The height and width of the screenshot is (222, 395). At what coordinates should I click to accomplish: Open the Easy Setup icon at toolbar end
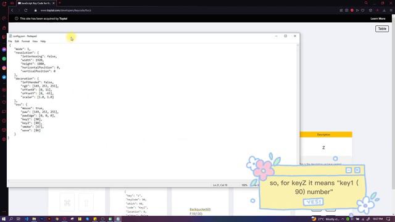[x=391, y=10]
